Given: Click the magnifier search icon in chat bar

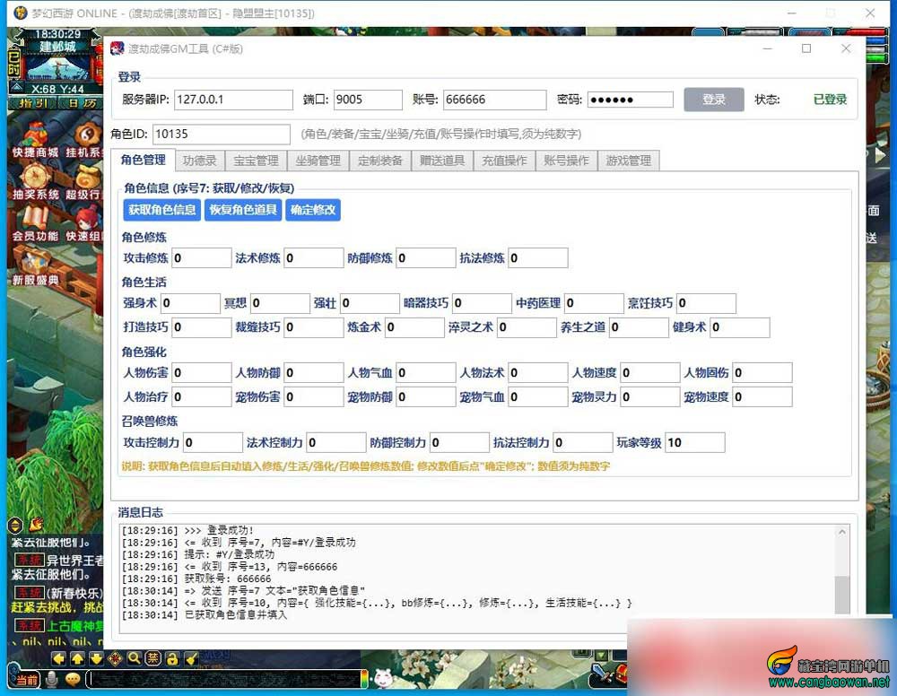Looking at the screenshot, I should [x=134, y=659].
